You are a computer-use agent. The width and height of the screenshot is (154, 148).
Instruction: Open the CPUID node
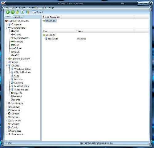pyautogui.click(x=18, y=34)
